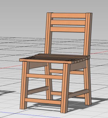Select the front right chair leg
This screenshot has width=108, height=118.
(x=65, y=88)
